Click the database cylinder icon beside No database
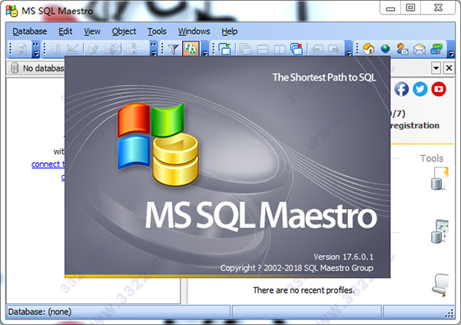 click(x=15, y=68)
